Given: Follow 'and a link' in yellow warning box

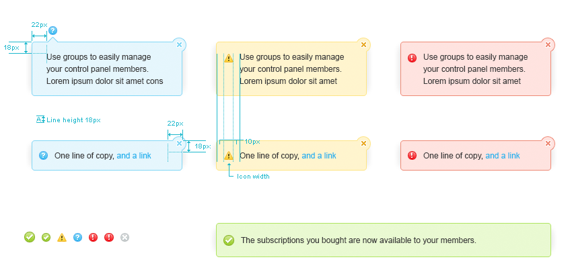Looking at the screenshot, I should tap(319, 156).
